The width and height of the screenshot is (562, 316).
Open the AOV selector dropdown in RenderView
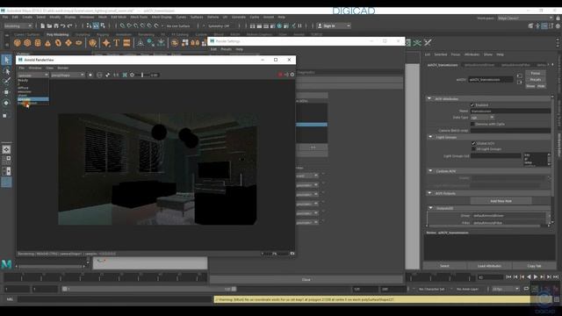click(33, 75)
